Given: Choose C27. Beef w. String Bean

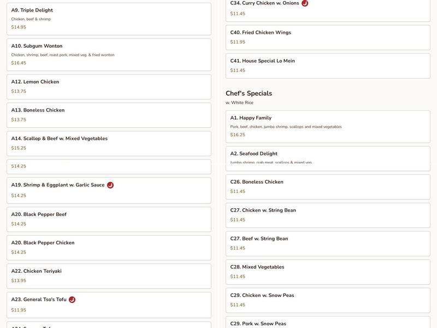Looking at the screenshot, I should pyautogui.click(x=328, y=243).
